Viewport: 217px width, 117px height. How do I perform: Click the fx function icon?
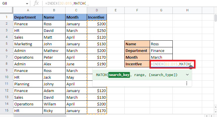36,3
